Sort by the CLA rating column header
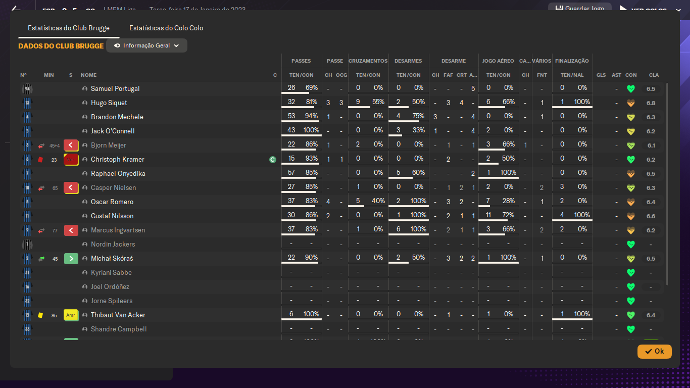The width and height of the screenshot is (690, 388). 654,75
